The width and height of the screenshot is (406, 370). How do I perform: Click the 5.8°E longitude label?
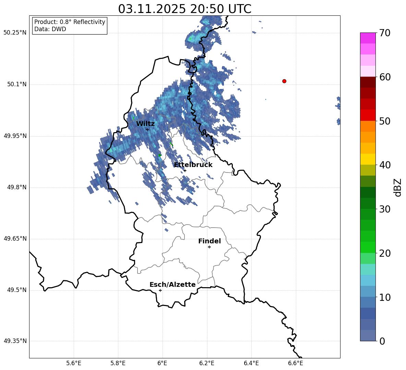(118, 363)
